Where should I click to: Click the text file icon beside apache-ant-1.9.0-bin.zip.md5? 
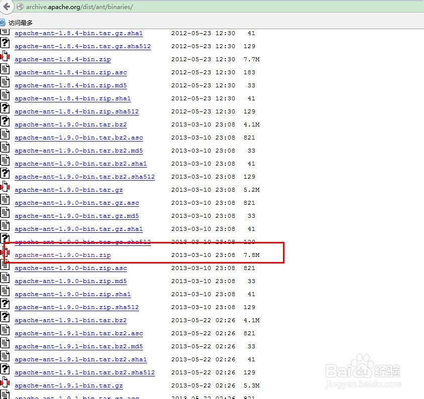(x=5, y=278)
